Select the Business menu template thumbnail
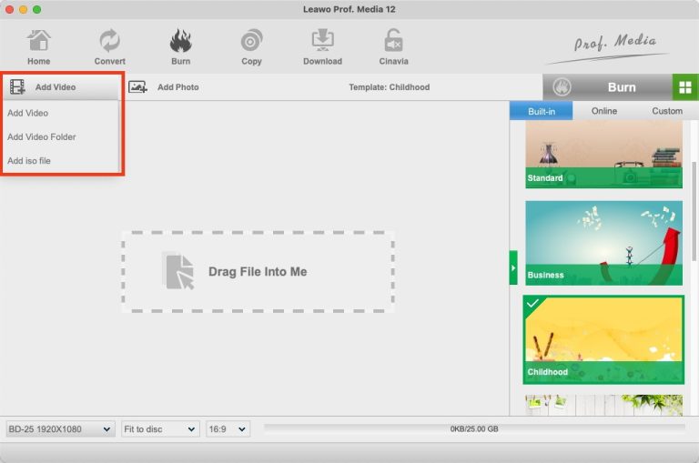699x463 pixels. (x=603, y=242)
